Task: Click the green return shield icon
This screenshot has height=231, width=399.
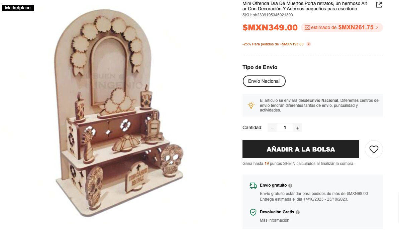Action: point(253,212)
